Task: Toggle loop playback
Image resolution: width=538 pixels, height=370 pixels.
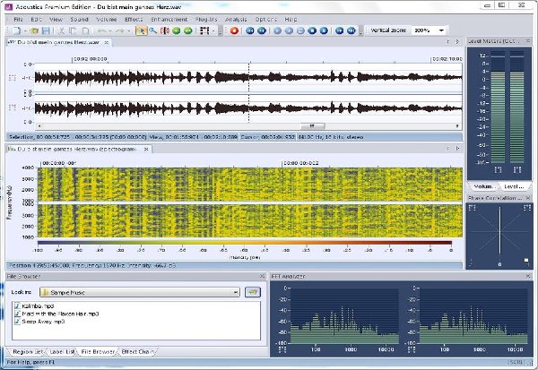Action: pyautogui.click(x=300, y=30)
